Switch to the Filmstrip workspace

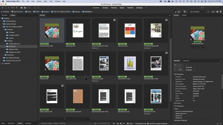coord(114,8)
